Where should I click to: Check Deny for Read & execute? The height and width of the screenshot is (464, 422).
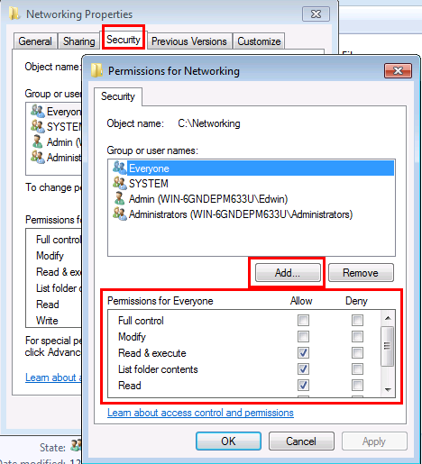coord(357,353)
